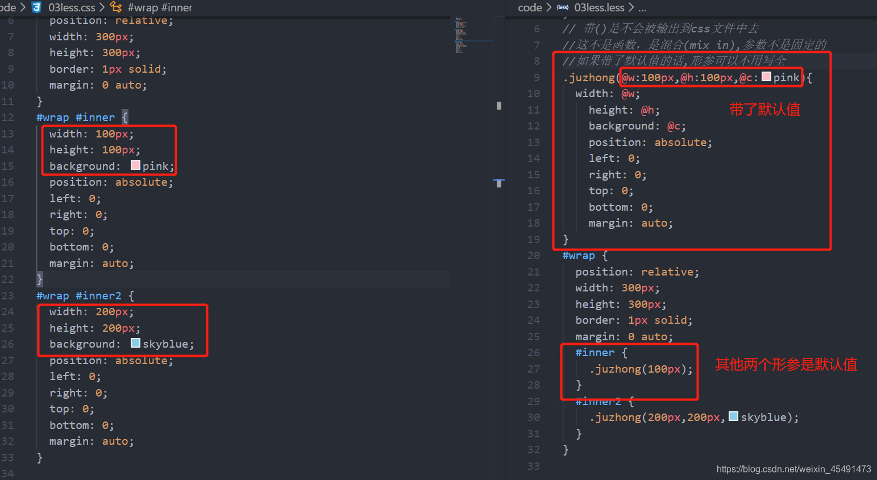This screenshot has height=480, width=877.
Task: Click the '#wrap #inner2 {' selector line
Action: [85, 296]
